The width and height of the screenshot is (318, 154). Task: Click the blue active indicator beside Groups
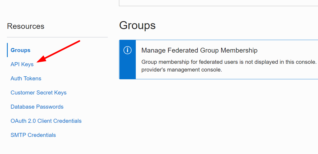click(7, 50)
